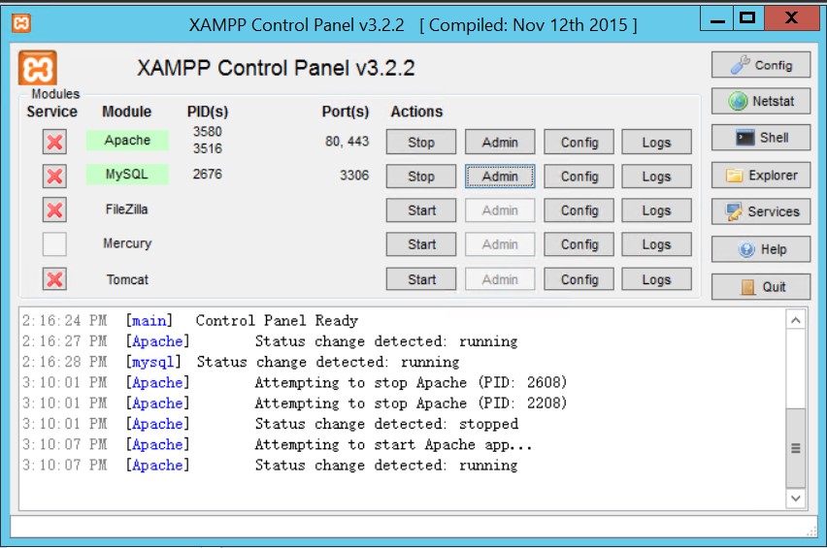Screen dimensions: 827x548
Task: Click the 3:10:07 PM running status log line
Action: pyautogui.click(x=270, y=466)
